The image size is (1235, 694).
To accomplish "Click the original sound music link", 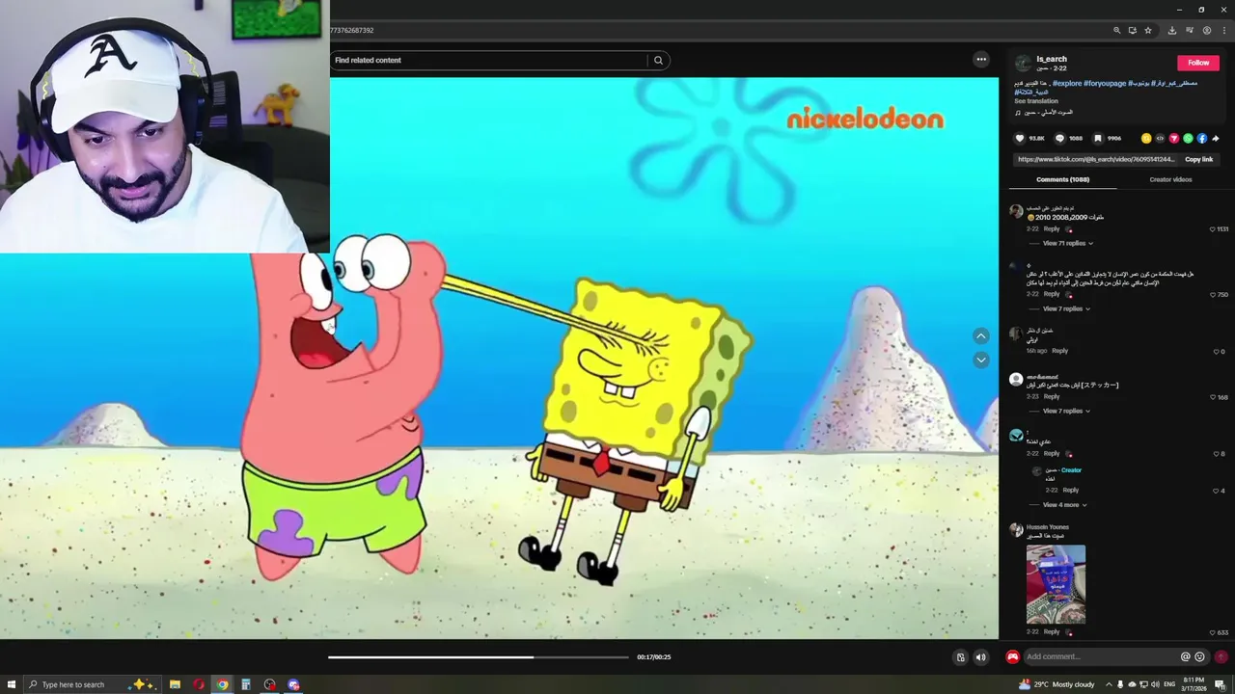I will click(1048, 113).
